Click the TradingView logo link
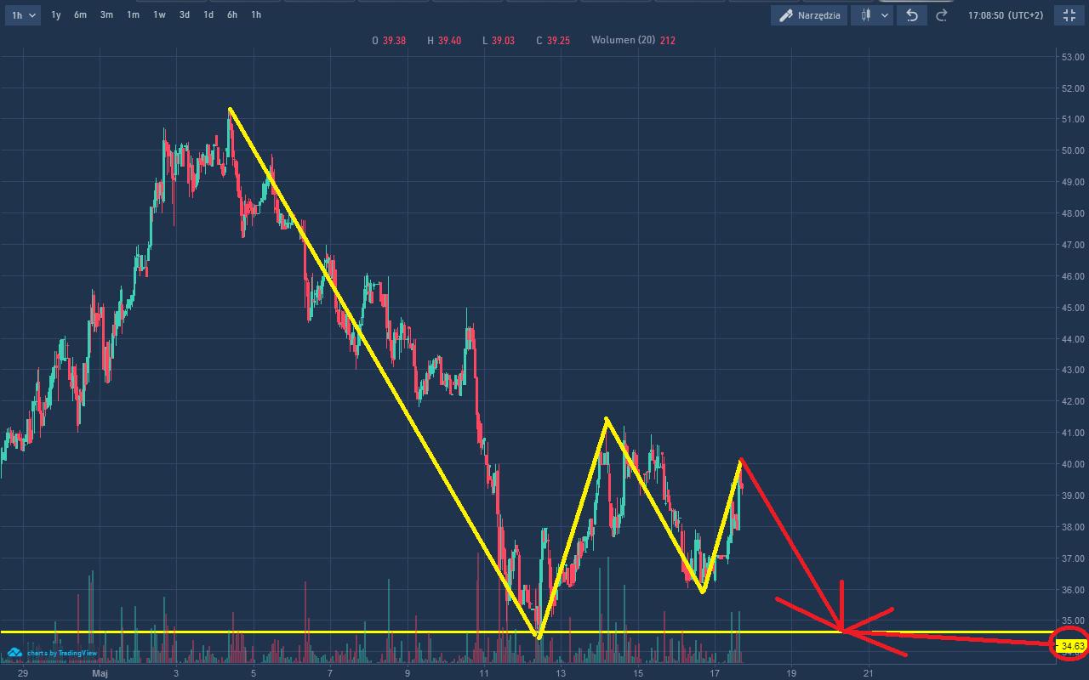 tap(52, 653)
